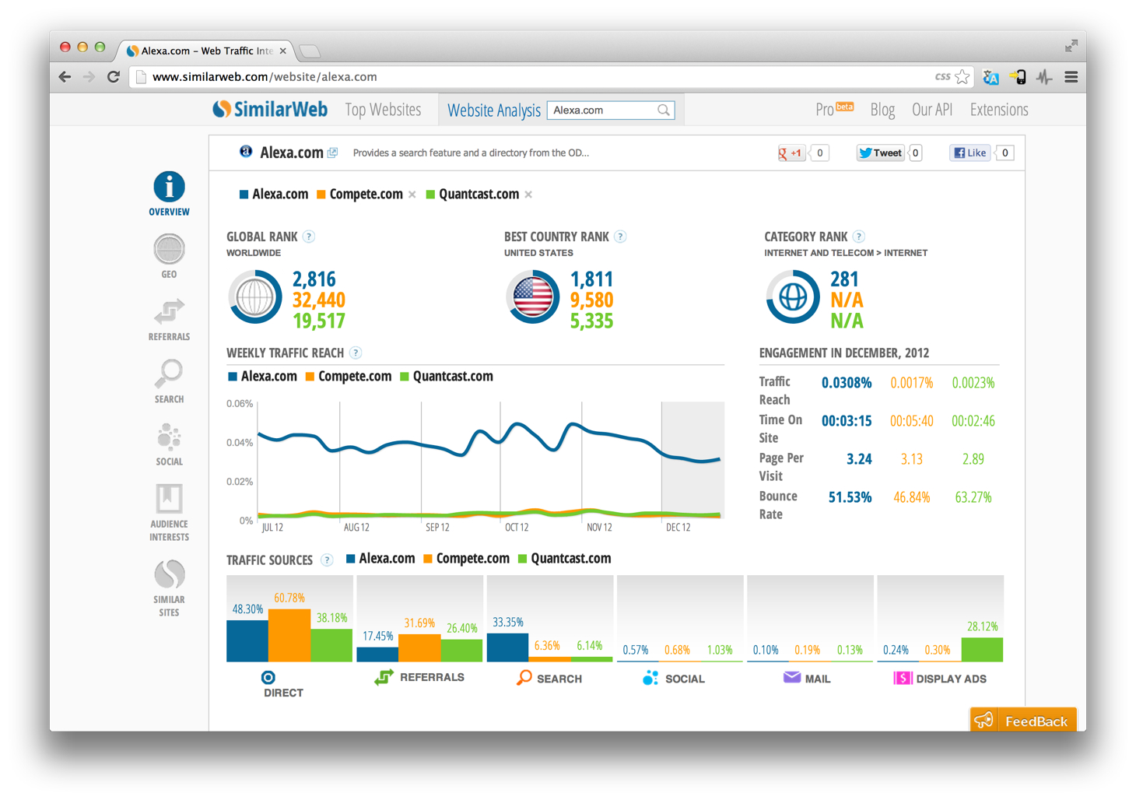Click the Direct traffic source icon

268,677
